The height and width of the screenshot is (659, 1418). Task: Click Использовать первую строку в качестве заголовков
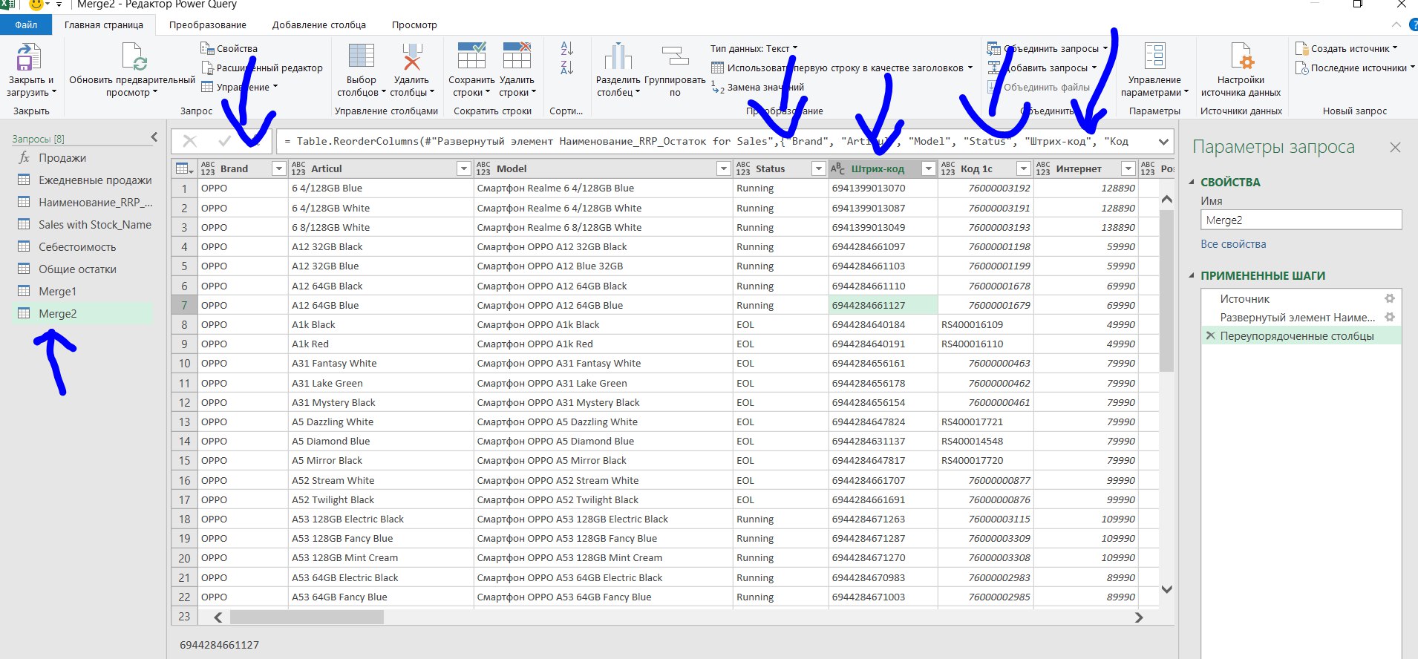[x=841, y=68]
